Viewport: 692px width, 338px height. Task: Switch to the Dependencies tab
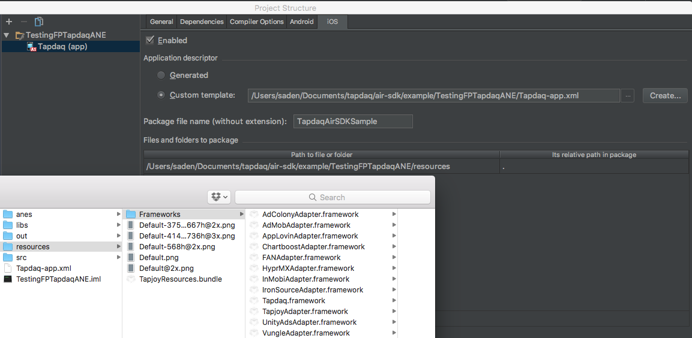tap(202, 22)
